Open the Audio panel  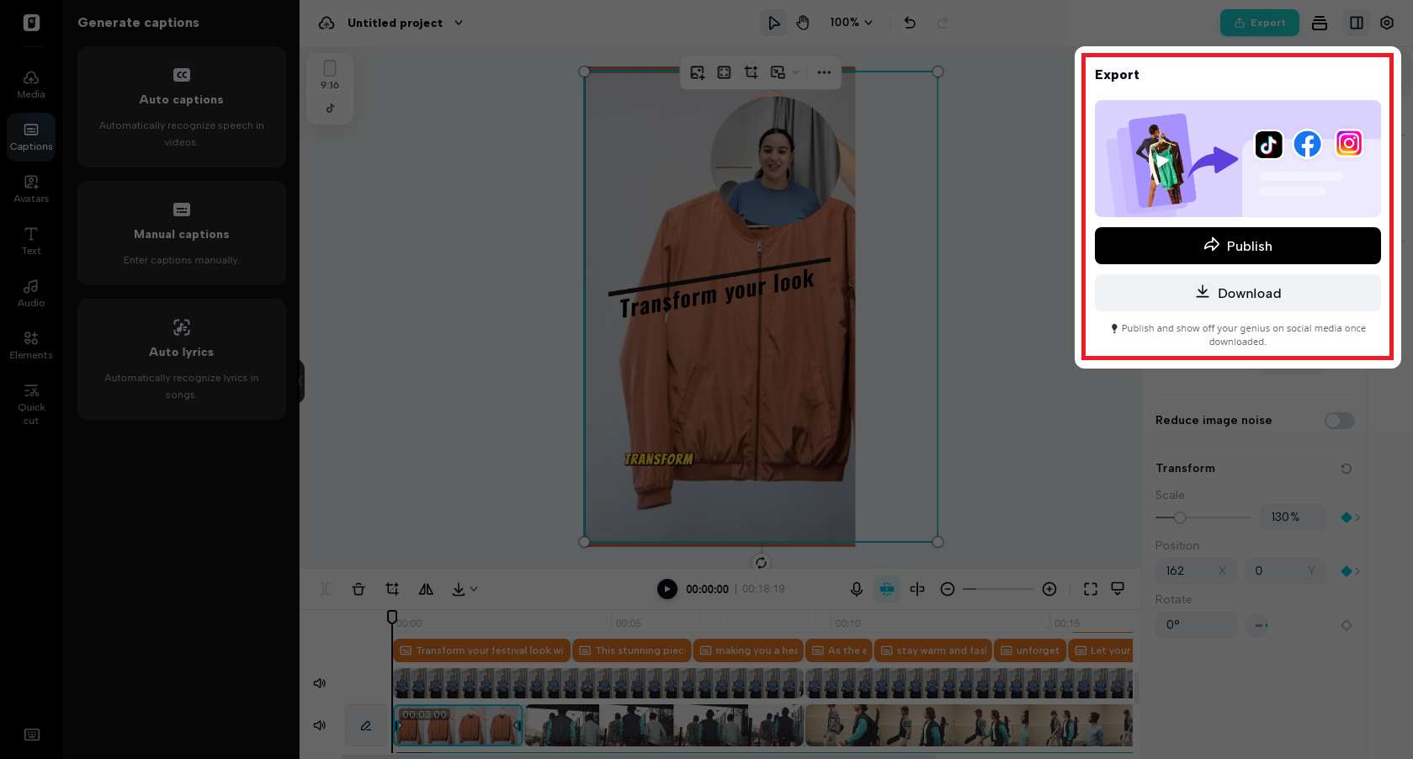31,292
